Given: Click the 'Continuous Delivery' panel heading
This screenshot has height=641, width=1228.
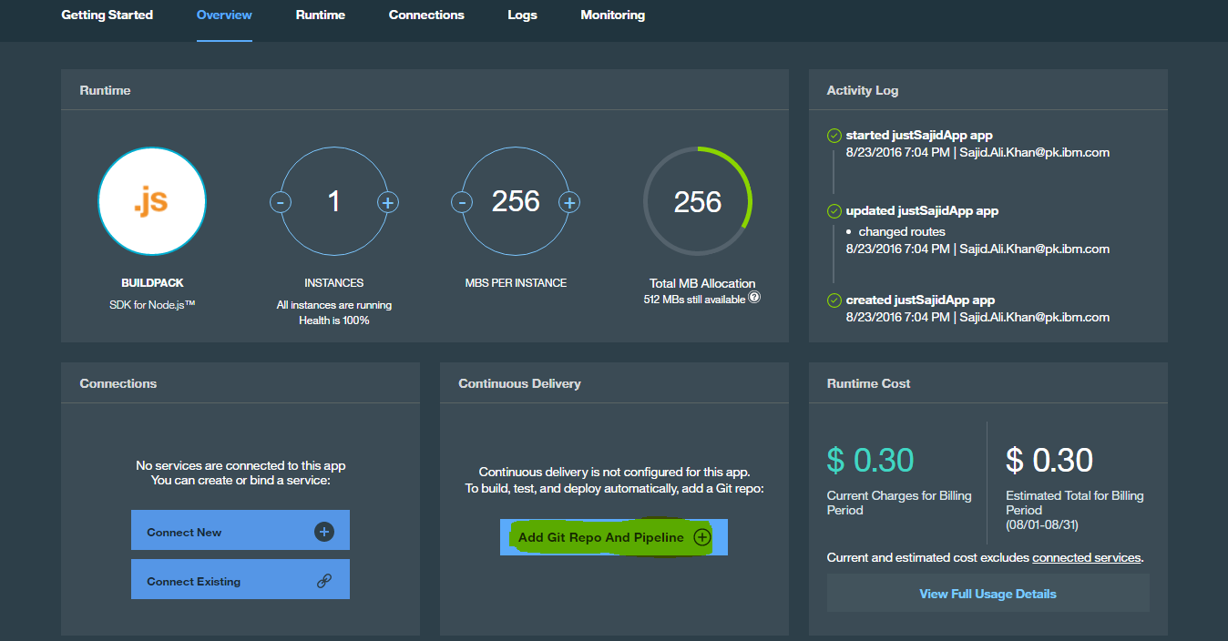Looking at the screenshot, I should [519, 383].
